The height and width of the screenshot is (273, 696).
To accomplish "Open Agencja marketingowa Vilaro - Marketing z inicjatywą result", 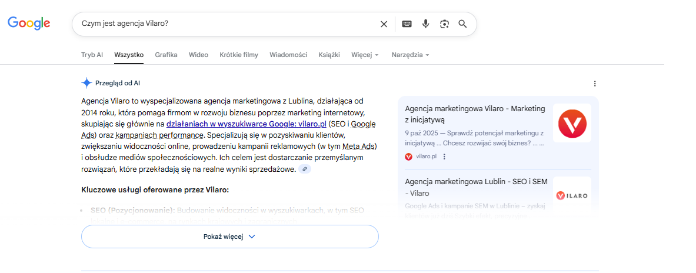I will (475, 114).
